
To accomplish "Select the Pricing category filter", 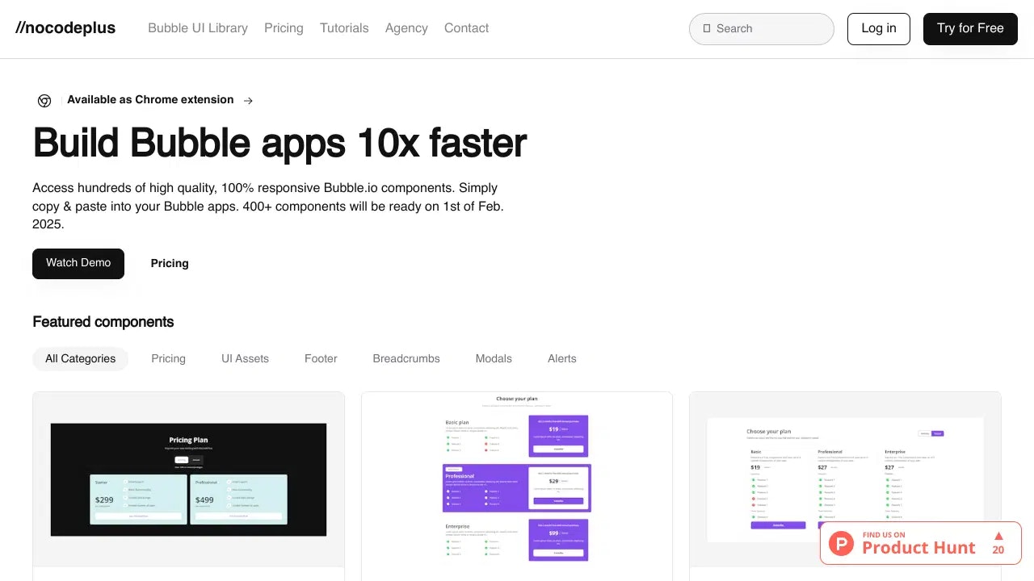I will click(x=168, y=359).
